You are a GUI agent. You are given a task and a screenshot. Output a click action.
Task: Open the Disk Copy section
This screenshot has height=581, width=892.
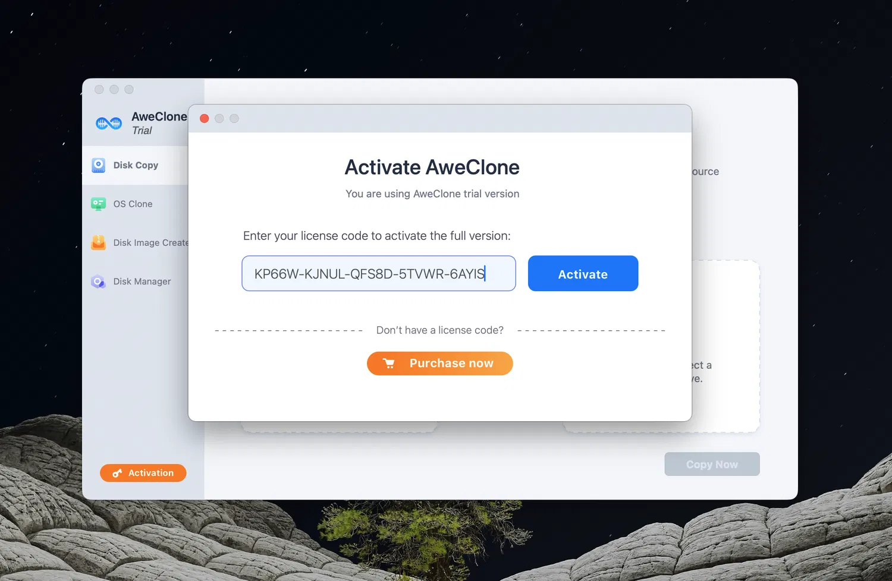136,165
